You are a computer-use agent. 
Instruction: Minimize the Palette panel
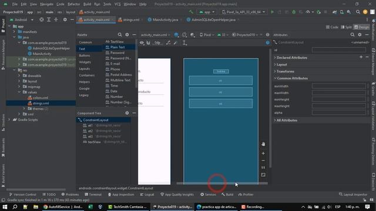click(134, 35)
